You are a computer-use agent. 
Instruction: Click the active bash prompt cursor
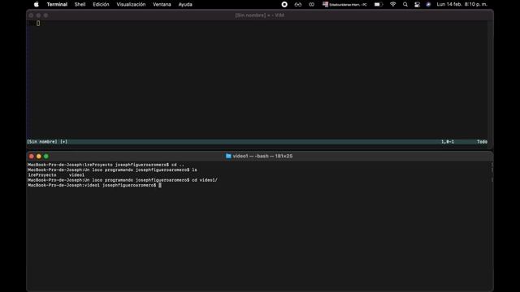click(x=160, y=186)
